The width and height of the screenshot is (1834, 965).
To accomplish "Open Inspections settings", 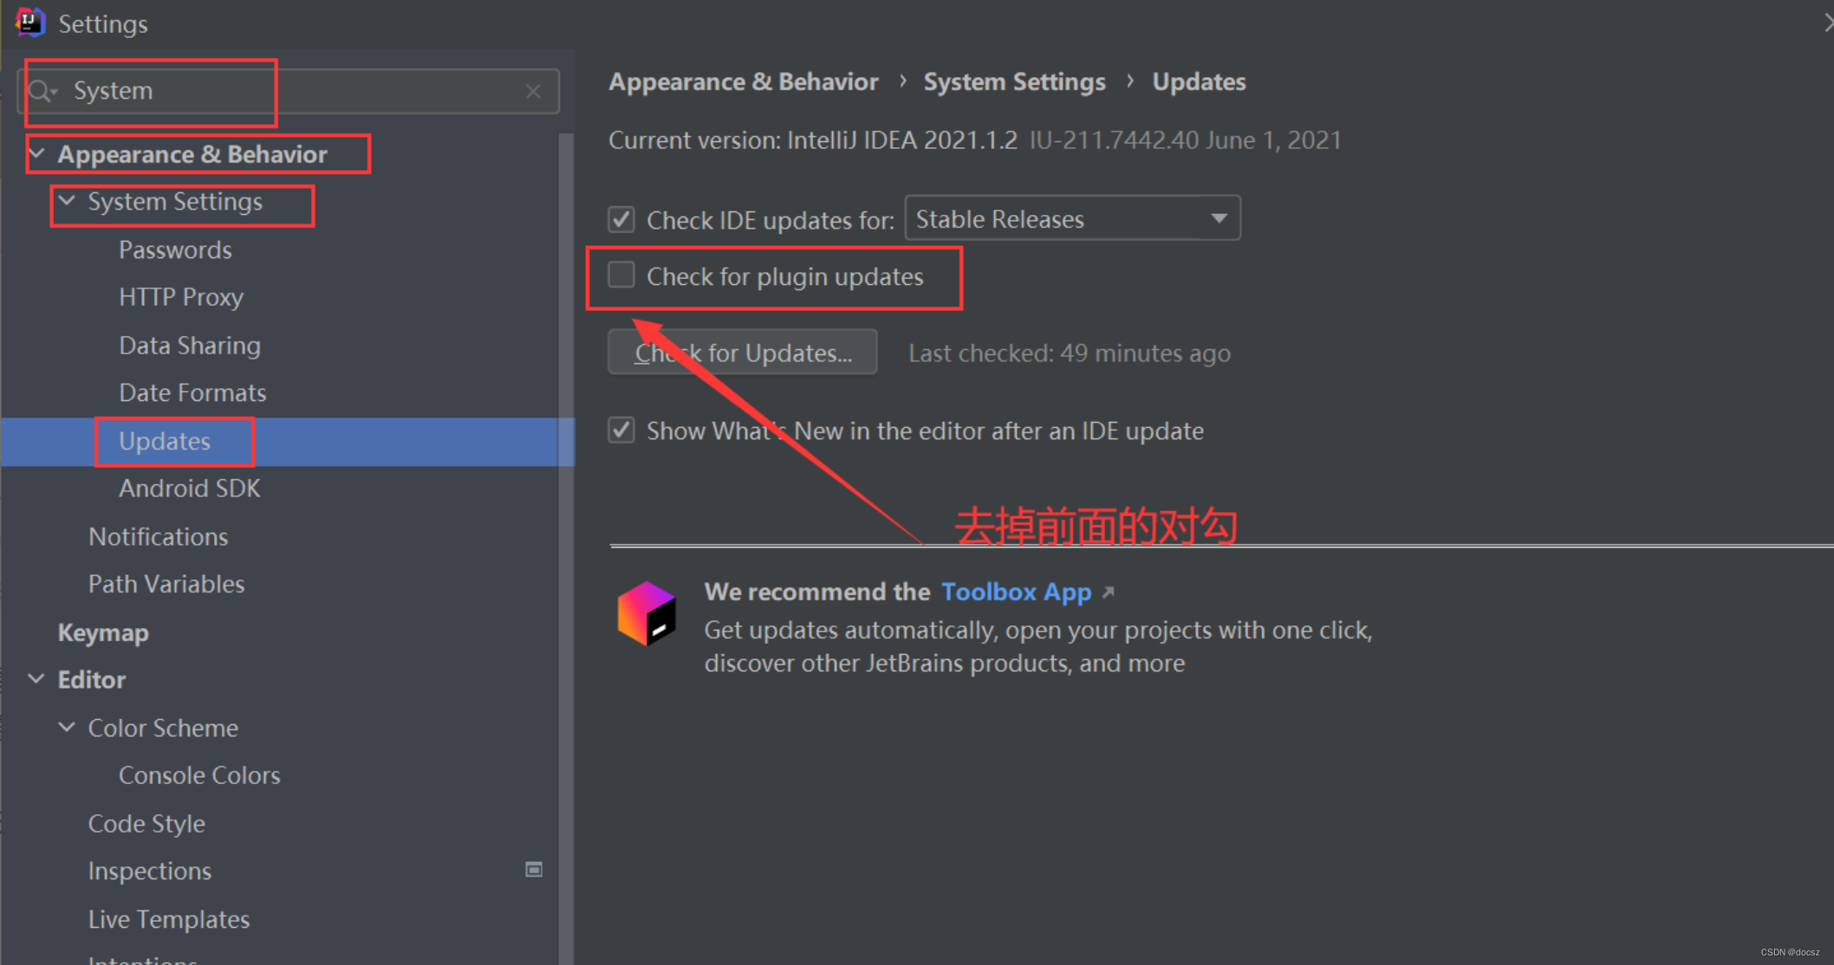I will (150, 871).
